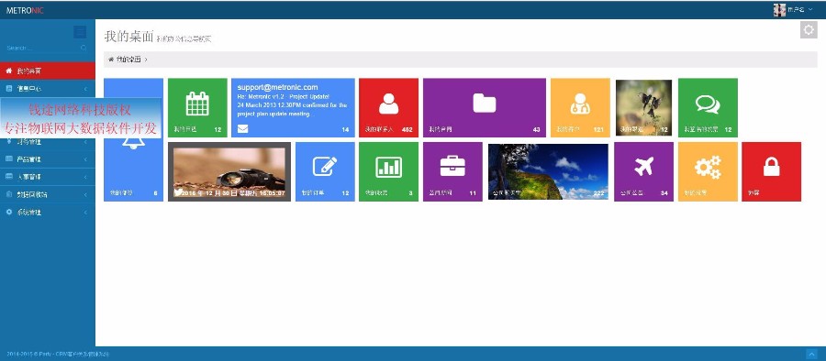Open the landscape sky photo tile 222

(549, 171)
